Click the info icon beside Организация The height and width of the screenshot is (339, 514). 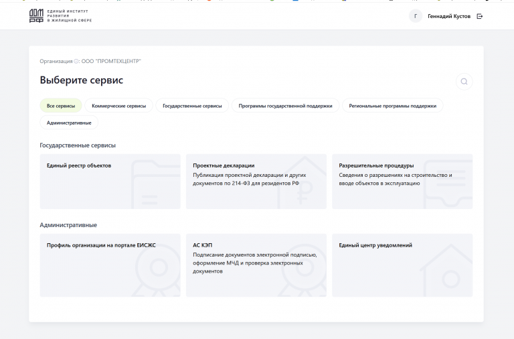click(76, 61)
